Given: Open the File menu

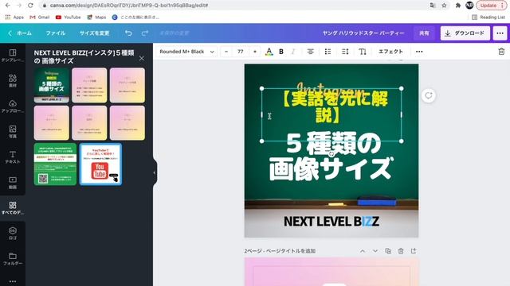Looking at the screenshot, I should [x=56, y=33].
